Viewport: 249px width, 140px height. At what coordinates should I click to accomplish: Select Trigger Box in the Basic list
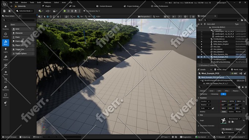point(23,49)
